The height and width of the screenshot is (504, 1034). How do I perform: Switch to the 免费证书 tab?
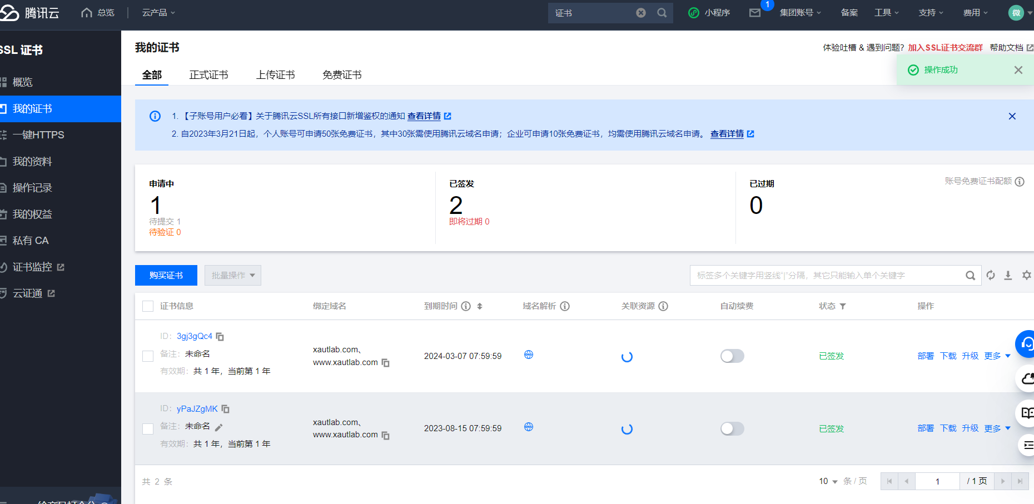point(342,75)
